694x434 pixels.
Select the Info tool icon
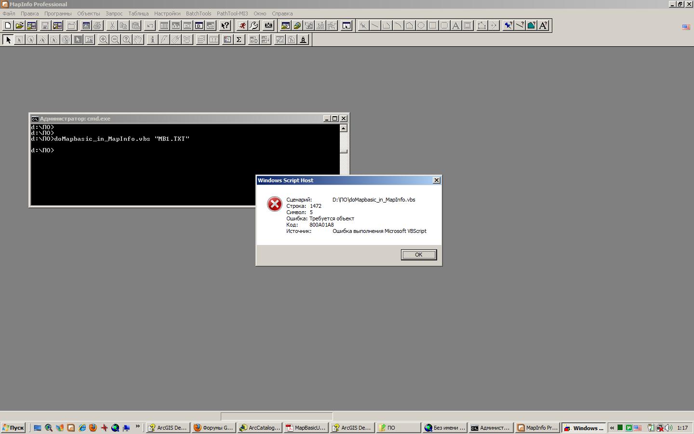[152, 40]
